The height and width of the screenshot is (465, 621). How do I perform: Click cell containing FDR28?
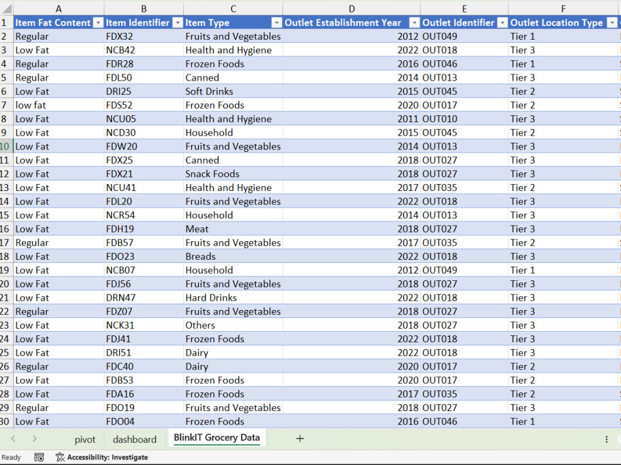click(x=144, y=64)
